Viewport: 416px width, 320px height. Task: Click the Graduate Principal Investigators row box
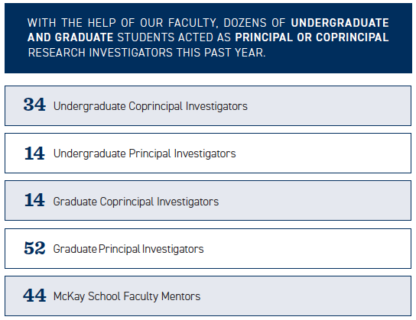208,248
